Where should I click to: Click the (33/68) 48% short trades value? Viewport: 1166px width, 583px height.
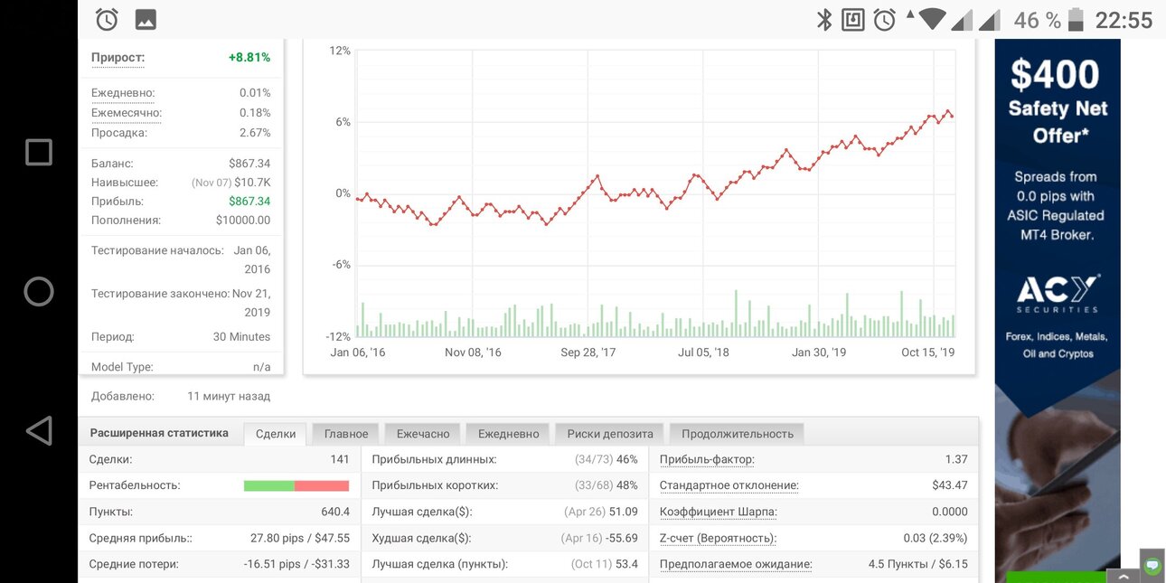606,485
